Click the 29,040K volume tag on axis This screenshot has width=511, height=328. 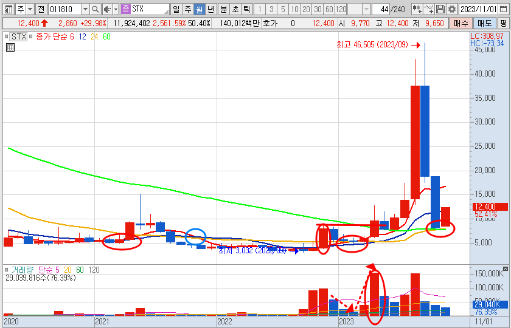[490, 305]
